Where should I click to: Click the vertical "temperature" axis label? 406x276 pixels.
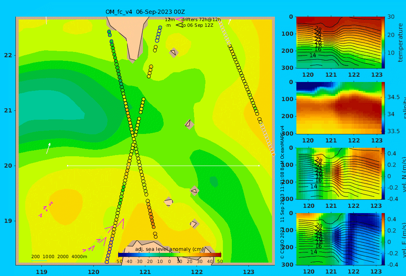(401, 43)
